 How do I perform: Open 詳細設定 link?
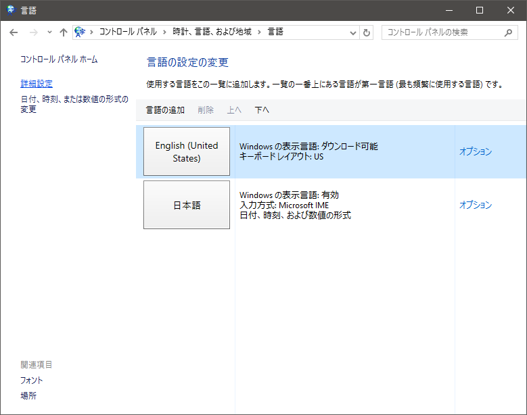click(x=37, y=84)
